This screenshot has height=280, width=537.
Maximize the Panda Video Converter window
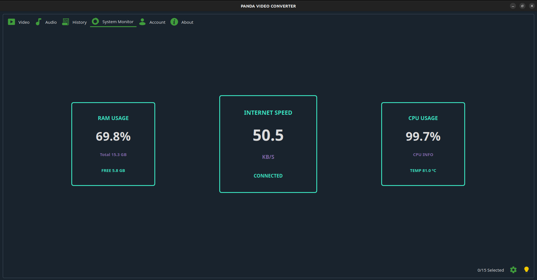(522, 6)
